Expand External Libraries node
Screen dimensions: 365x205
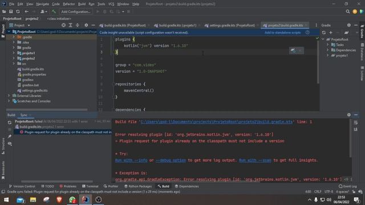click(x=9, y=96)
